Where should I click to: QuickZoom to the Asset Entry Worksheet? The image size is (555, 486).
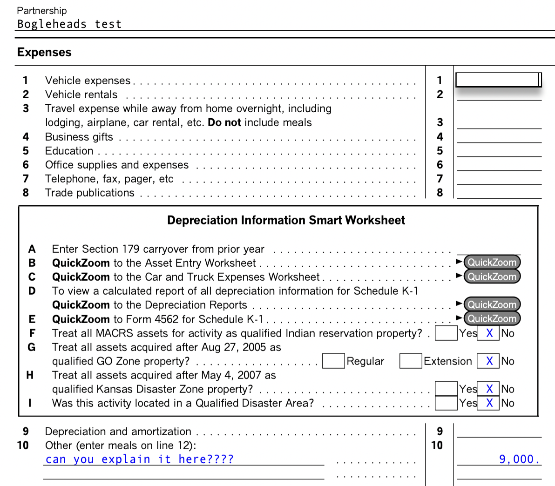[x=492, y=262]
